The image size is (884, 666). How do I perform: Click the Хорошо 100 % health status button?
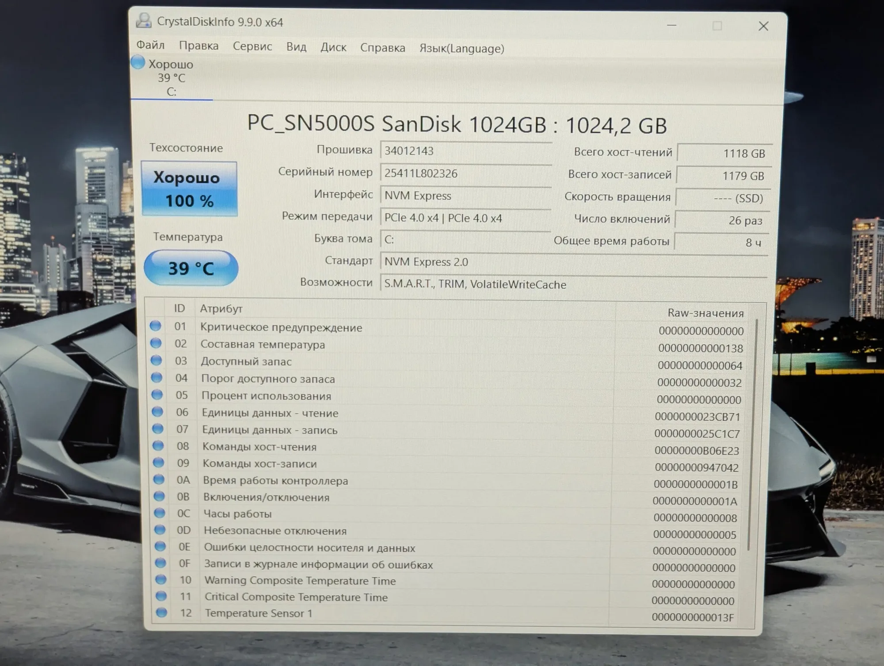coord(189,189)
